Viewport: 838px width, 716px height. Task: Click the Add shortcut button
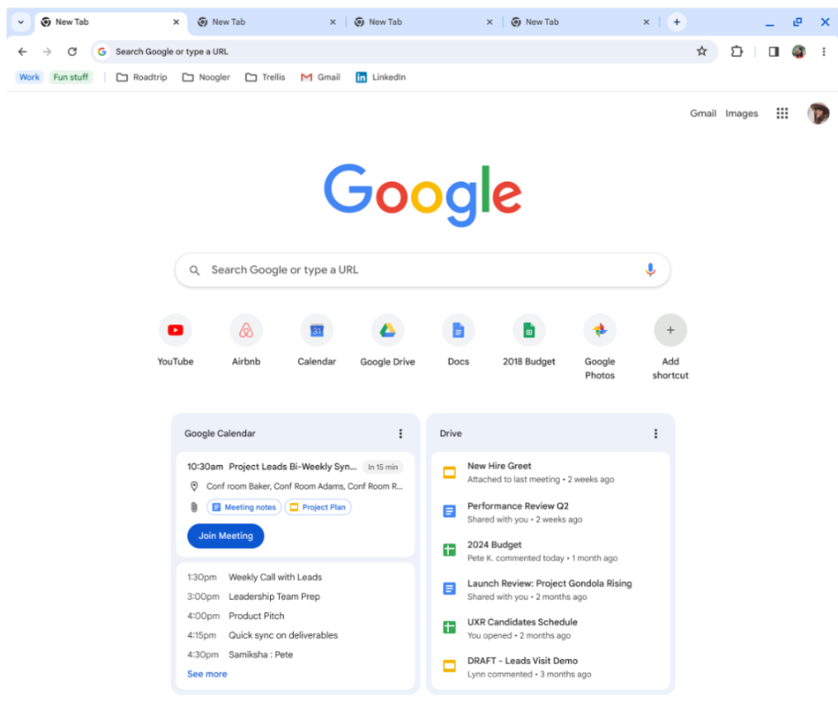(670, 348)
